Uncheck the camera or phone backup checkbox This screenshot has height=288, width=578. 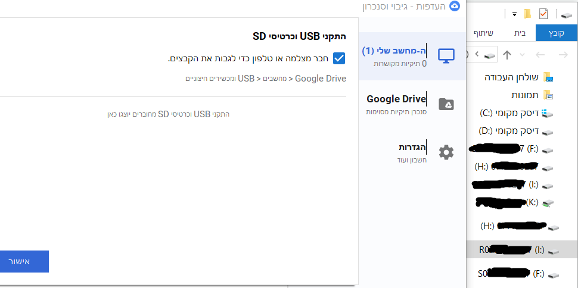pyautogui.click(x=339, y=58)
